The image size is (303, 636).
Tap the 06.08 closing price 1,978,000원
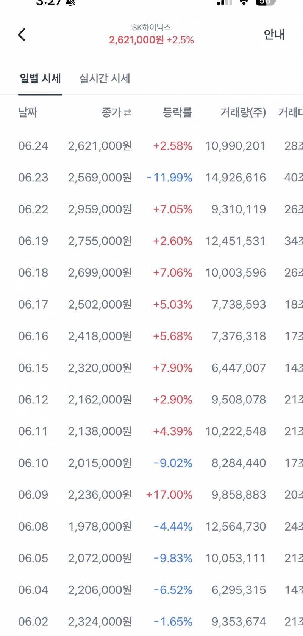(100, 527)
